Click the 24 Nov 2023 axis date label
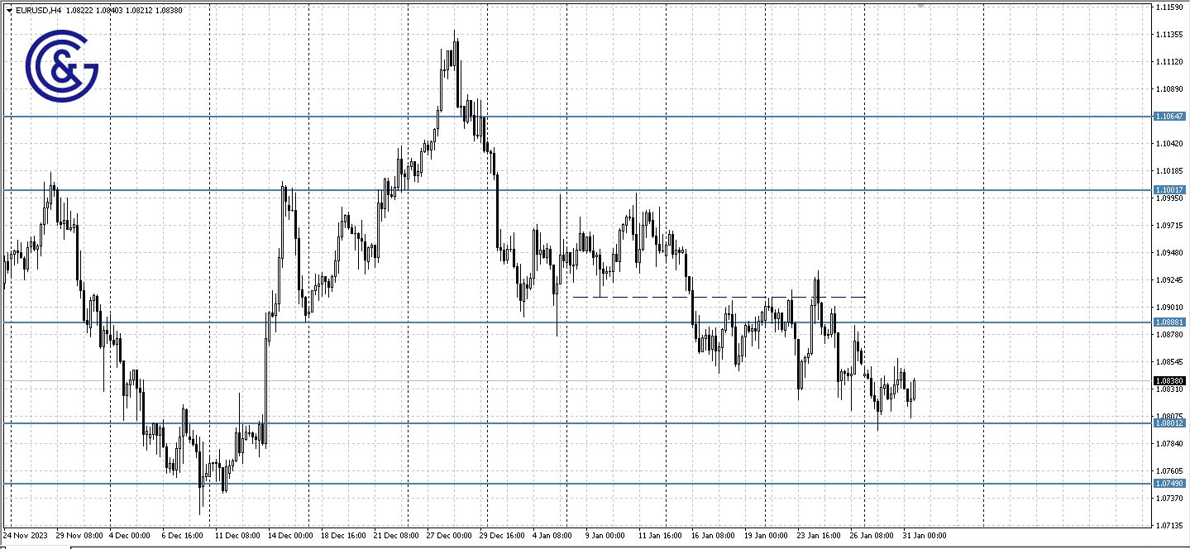The width and height of the screenshot is (1190, 549). [x=25, y=535]
